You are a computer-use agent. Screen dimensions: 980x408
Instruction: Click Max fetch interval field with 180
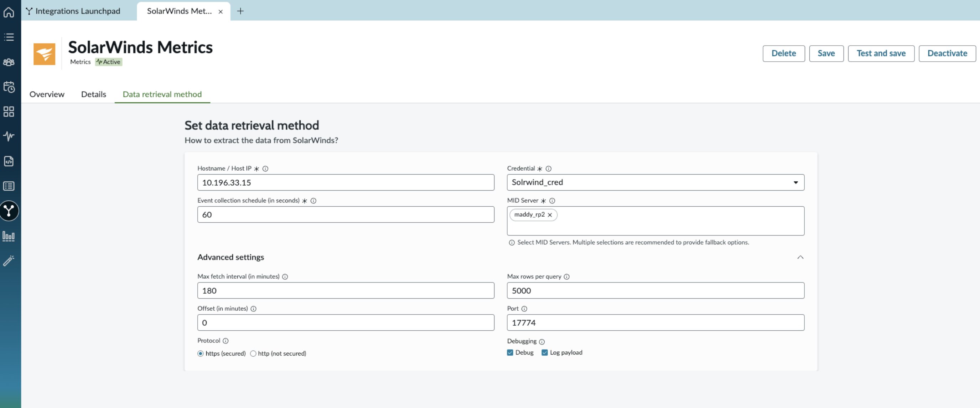tap(346, 290)
